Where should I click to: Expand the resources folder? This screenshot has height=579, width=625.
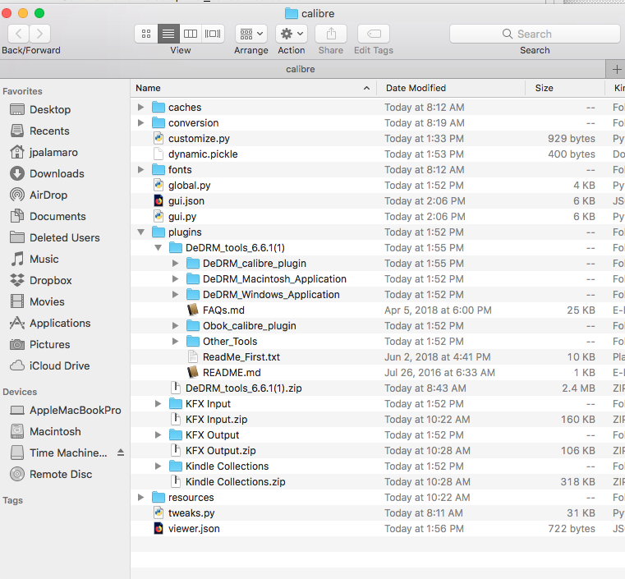140,498
